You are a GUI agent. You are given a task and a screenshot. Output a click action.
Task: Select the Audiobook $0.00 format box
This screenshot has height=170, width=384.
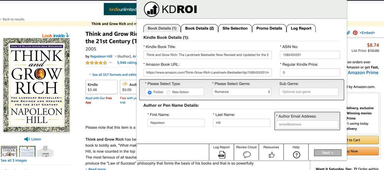pyautogui.click(x=128, y=87)
